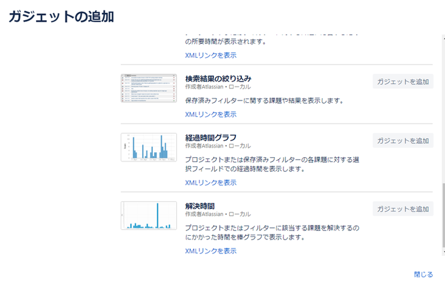This screenshot has height=287, width=445.
Task: Click the 作成者Atlassian text under 経過時間グラフ
Action: (x=204, y=146)
